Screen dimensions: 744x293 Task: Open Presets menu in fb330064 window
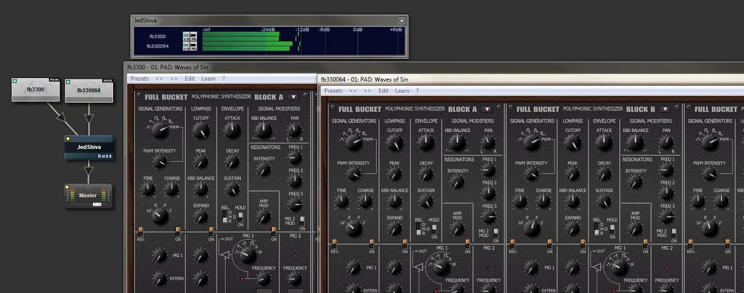[x=333, y=91]
